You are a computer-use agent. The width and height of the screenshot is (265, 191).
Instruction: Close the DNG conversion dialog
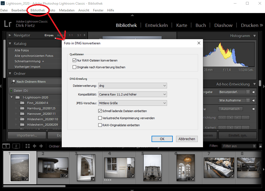tap(199, 43)
